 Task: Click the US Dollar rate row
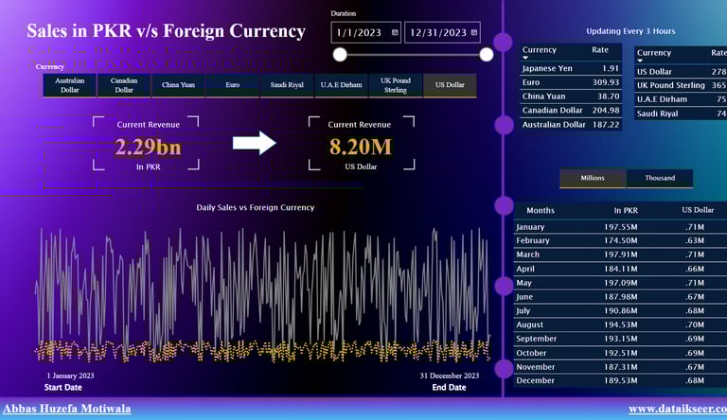click(681, 71)
